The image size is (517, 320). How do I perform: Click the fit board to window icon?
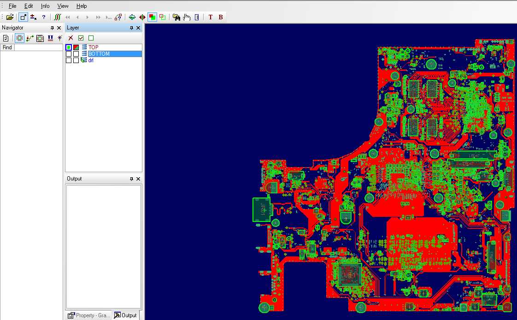click(x=132, y=17)
